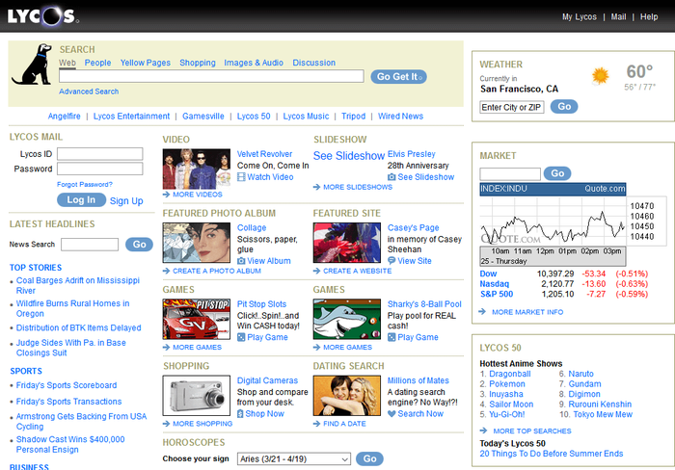Screen dimensions: 675x470
Task: Expand More Top Searches
Action: (x=530, y=431)
